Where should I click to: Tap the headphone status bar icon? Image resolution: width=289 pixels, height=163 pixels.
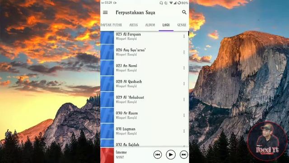161,3
